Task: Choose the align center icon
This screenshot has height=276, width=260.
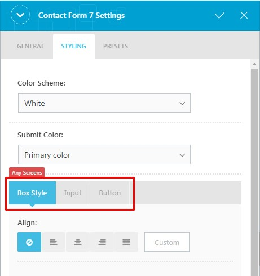Action: point(78,242)
